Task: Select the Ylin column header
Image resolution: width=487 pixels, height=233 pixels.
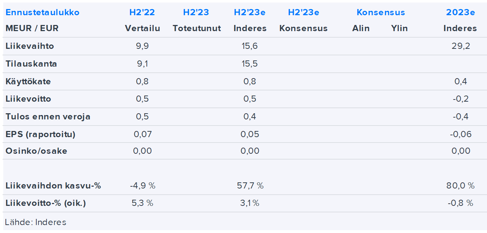Action: [399, 28]
